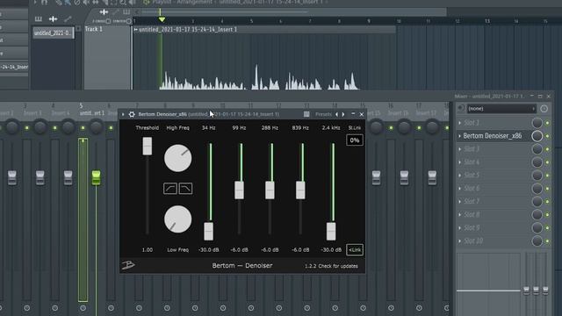
Task: Expand Bertom Denoiser_x86 slot arrow
Action: tap(460, 136)
